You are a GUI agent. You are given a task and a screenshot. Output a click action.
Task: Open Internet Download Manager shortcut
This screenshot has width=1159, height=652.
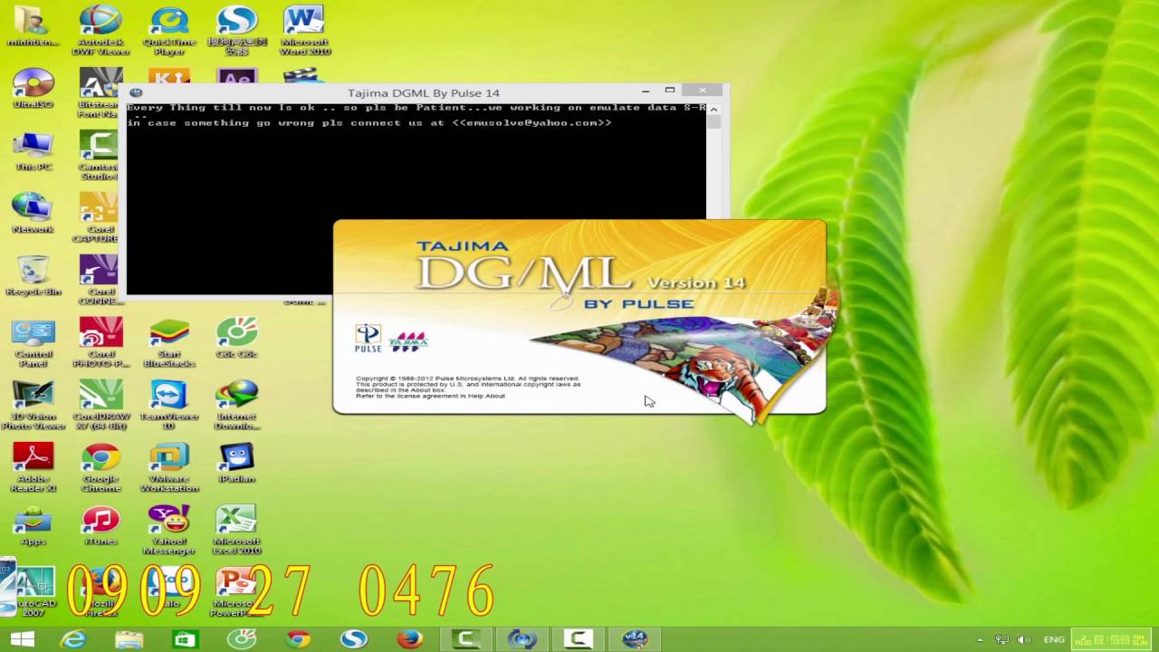(x=236, y=405)
